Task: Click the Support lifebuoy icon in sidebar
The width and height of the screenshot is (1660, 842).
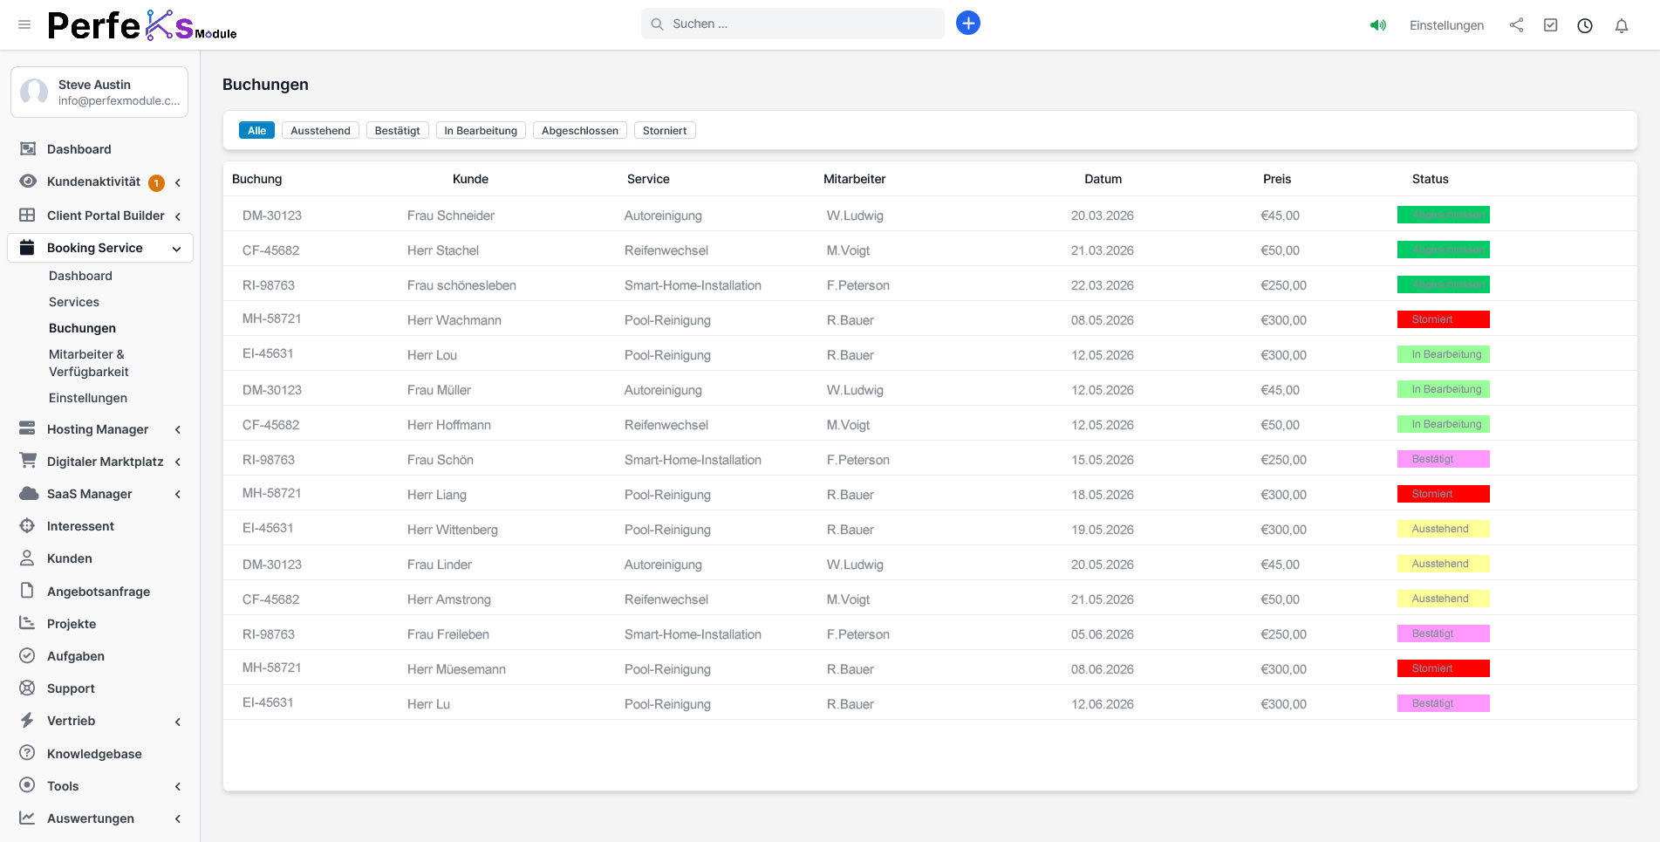Action: click(27, 688)
